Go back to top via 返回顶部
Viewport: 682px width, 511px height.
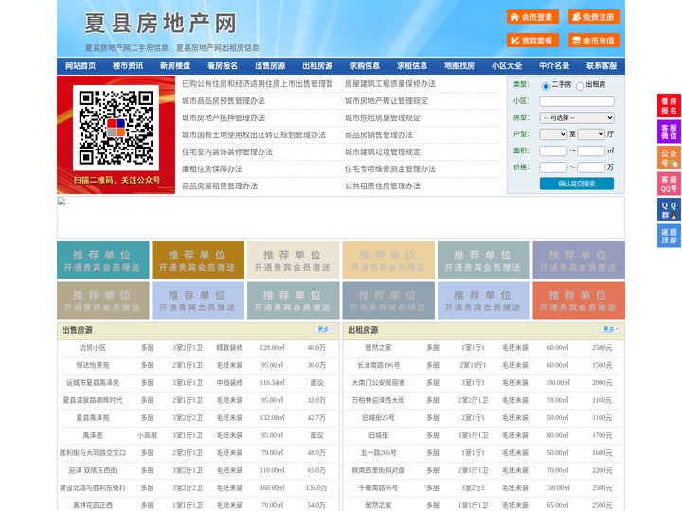[x=669, y=236]
